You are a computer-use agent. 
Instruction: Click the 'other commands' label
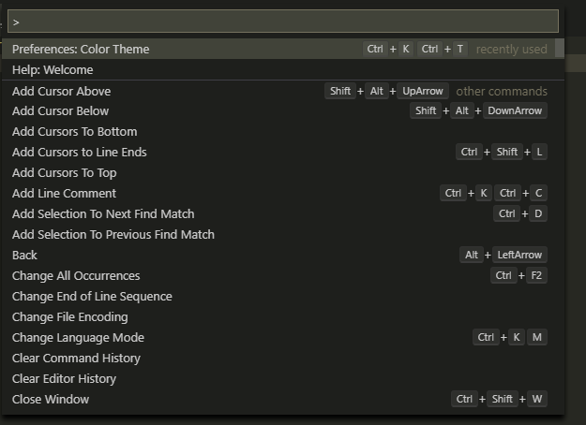point(502,92)
